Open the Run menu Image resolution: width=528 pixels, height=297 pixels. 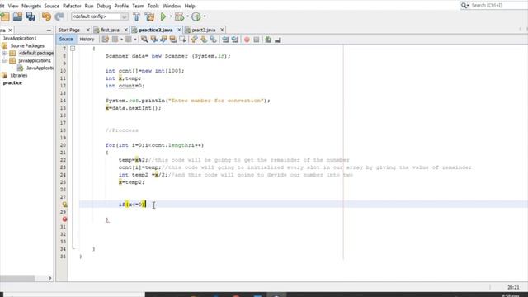coord(89,6)
